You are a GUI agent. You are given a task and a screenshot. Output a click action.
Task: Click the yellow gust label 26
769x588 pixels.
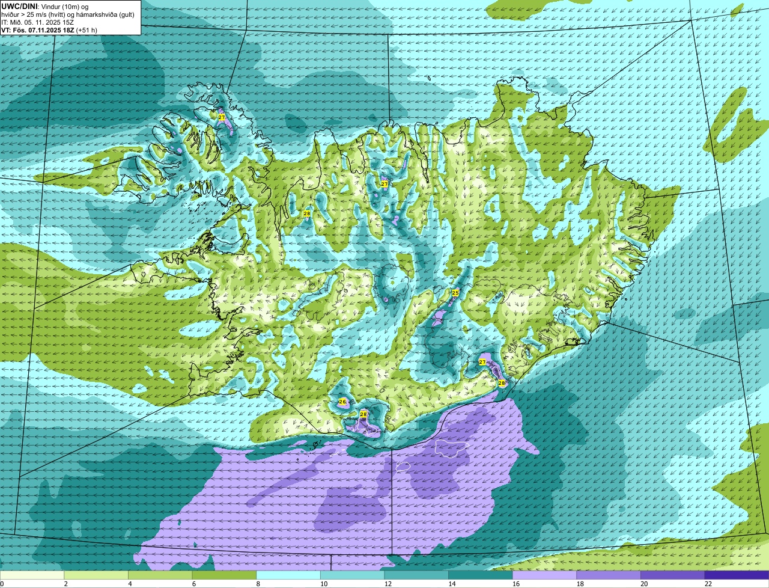pyautogui.click(x=342, y=402)
